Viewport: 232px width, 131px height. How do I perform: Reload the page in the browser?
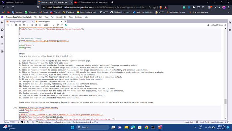tap(13, 7)
